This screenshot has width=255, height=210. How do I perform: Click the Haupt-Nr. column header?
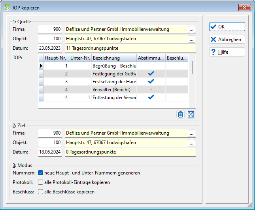tap(56, 58)
